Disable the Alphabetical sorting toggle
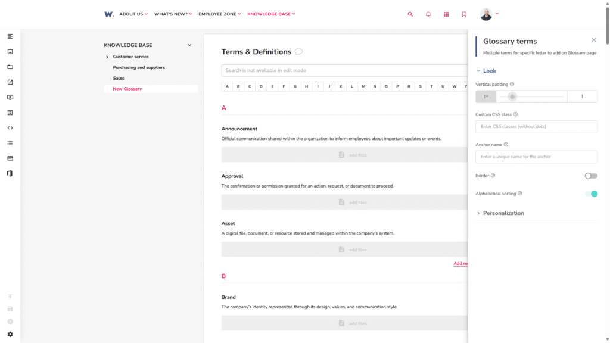The height and width of the screenshot is (343, 610). coord(590,194)
